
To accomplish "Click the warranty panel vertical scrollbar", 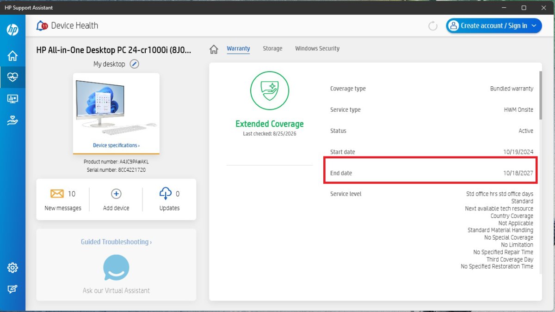I will click(x=540, y=95).
